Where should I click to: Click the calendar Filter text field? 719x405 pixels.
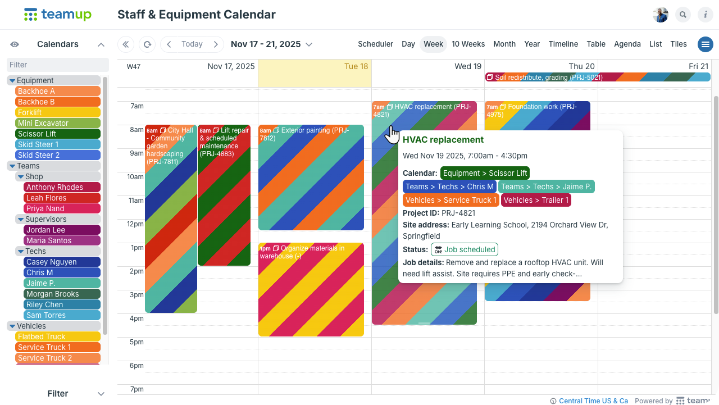[x=58, y=65]
